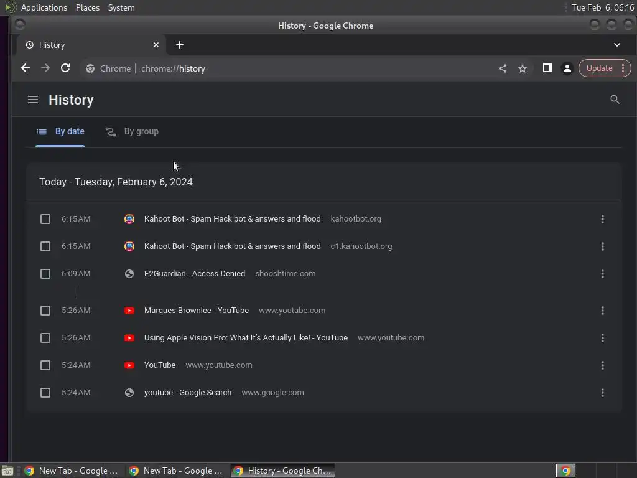The width and height of the screenshot is (637, 478).
Task: Open the Applications menu
Action: coord(44,7)
